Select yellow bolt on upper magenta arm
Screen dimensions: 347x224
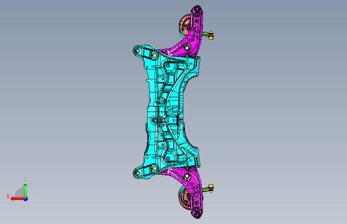click(x=187, y=47)
